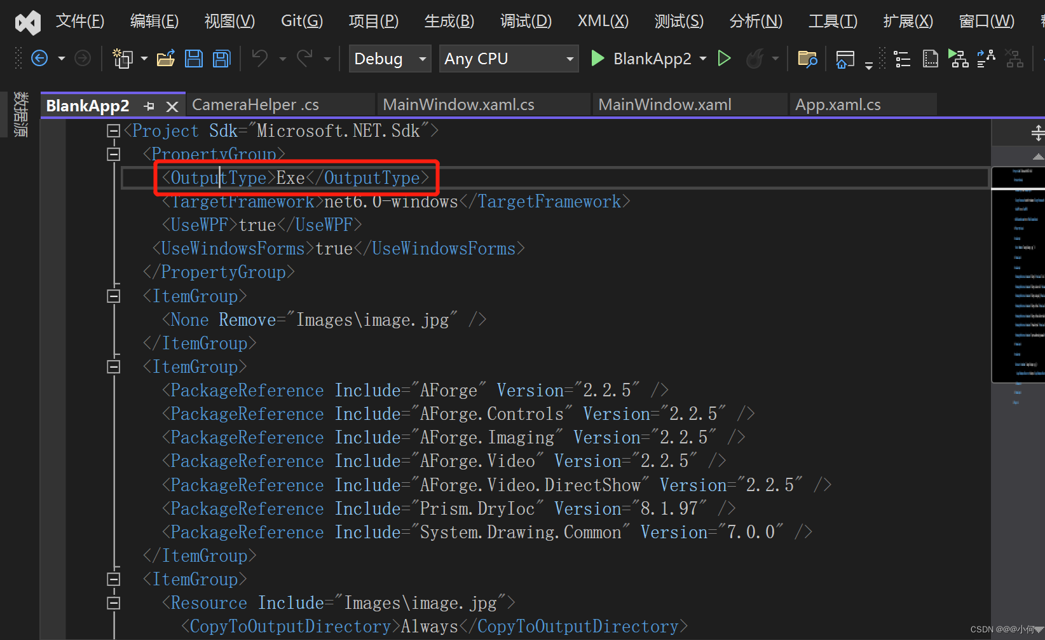Open the 分析(N) menu
The height and width of the screenshot is (640, 1045).
[x=756, y=21]
